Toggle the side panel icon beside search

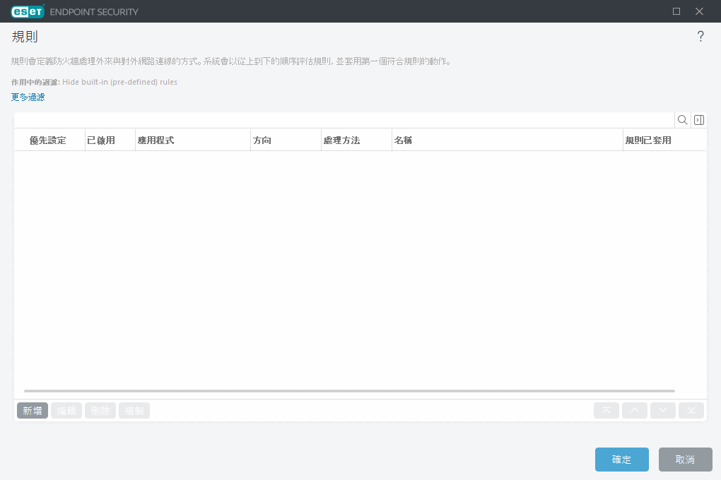pos(698,120)
